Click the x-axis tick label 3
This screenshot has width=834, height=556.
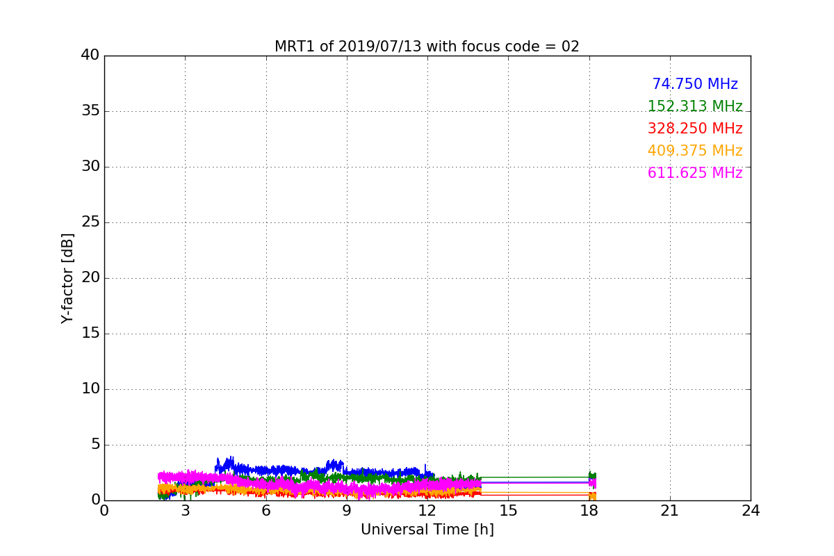pyautogui.click(x=185, y=511)
